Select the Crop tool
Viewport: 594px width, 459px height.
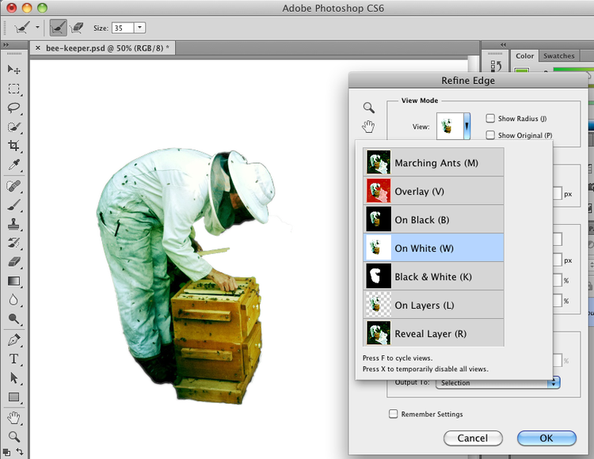tap(14, 146)
